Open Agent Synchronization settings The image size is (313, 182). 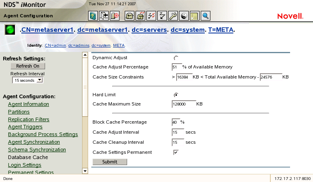pyautogui.click(x=34, y=142)
